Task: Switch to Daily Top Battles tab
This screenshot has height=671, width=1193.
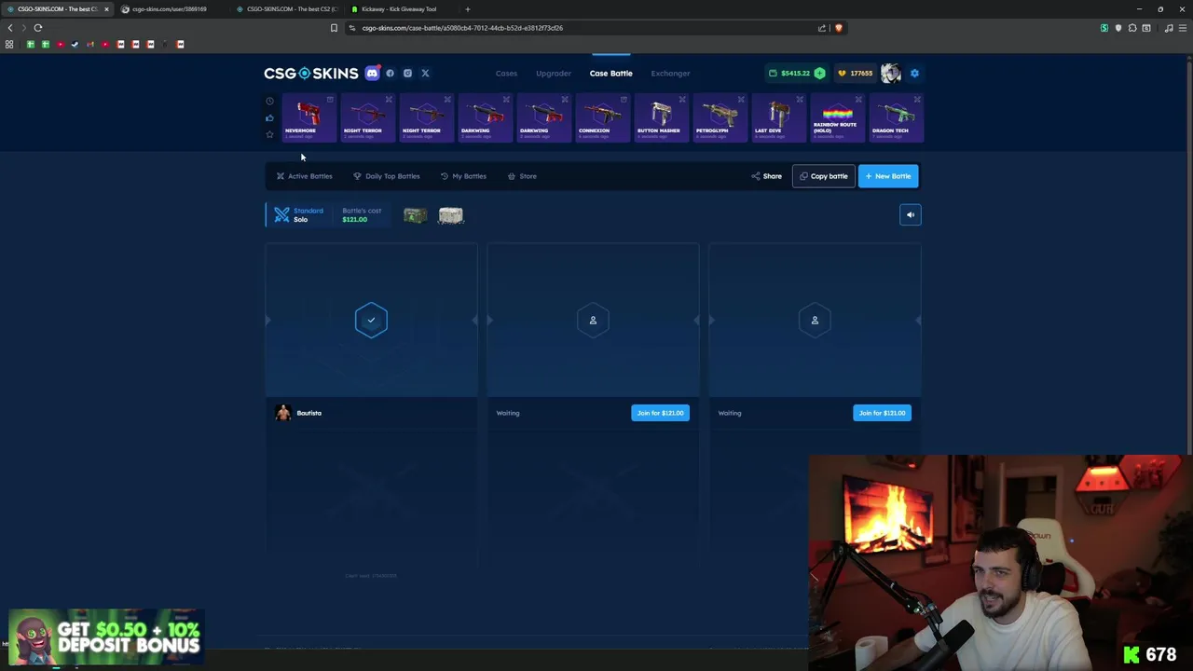Action: pyautogui.click(x=386, y=176)
